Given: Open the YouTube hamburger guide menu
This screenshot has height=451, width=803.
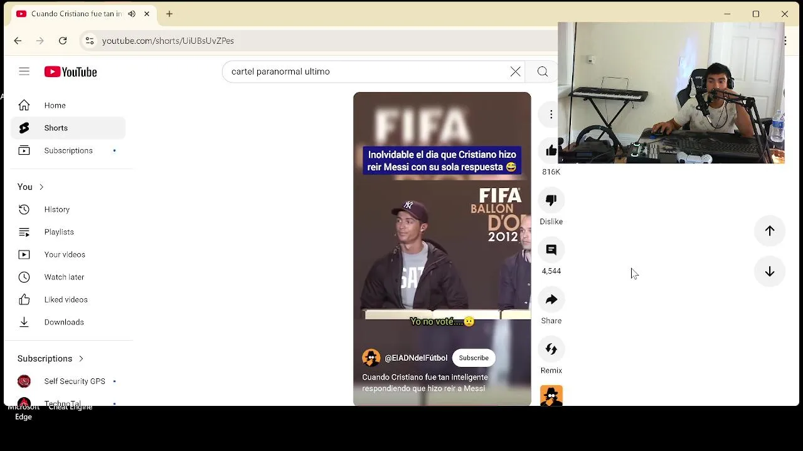Looking at the screenshot, I should click(24, 71).
